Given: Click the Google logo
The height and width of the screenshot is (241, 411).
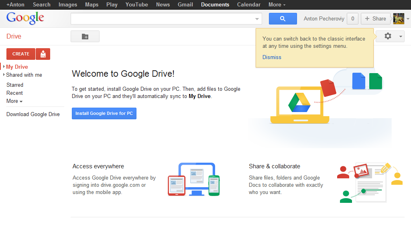Looking at the screenshot, I should click(x=25, y=18).
